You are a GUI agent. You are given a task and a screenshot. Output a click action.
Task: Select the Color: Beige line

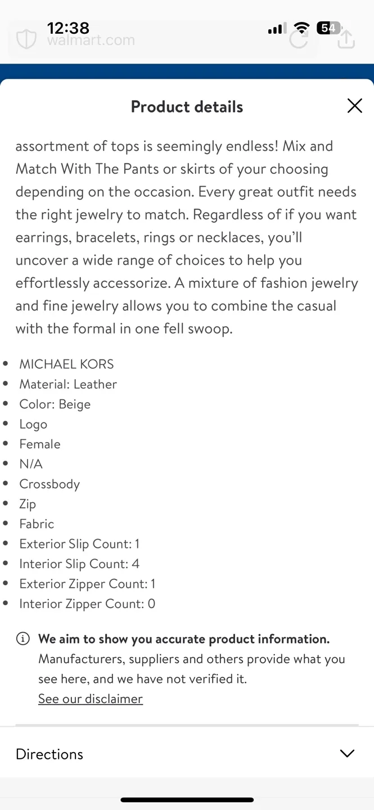tap(55, 404)
